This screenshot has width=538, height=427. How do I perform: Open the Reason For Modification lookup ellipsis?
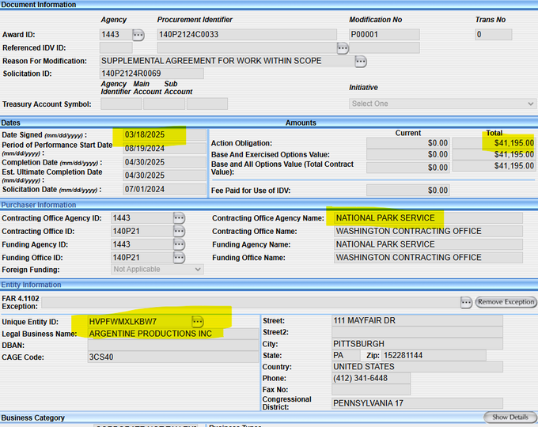click(360, 61)
